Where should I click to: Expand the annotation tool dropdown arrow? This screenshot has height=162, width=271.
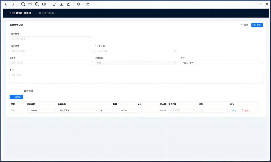[82, 4]
